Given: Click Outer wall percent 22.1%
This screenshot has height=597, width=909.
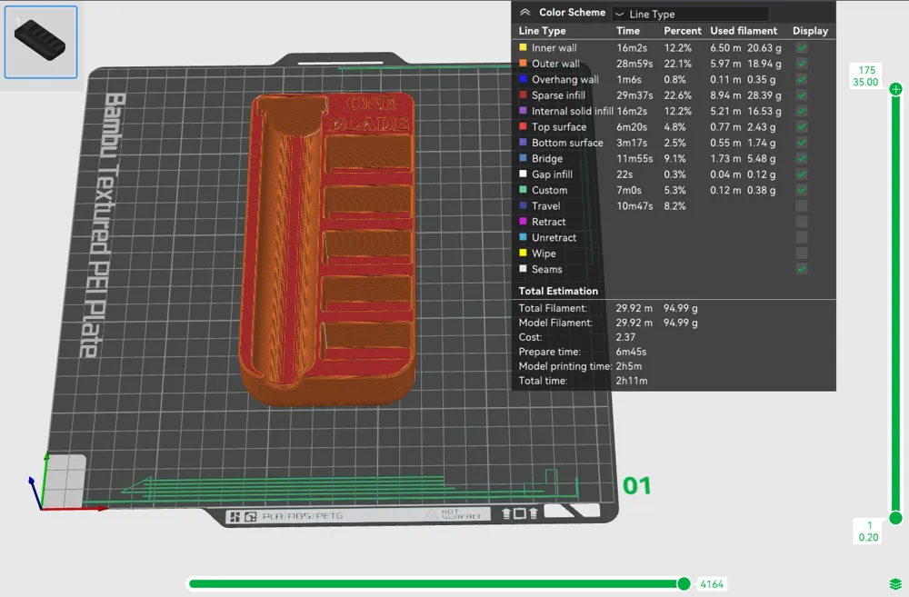Looking at the screenshot, I should click(x=678, y=64).
